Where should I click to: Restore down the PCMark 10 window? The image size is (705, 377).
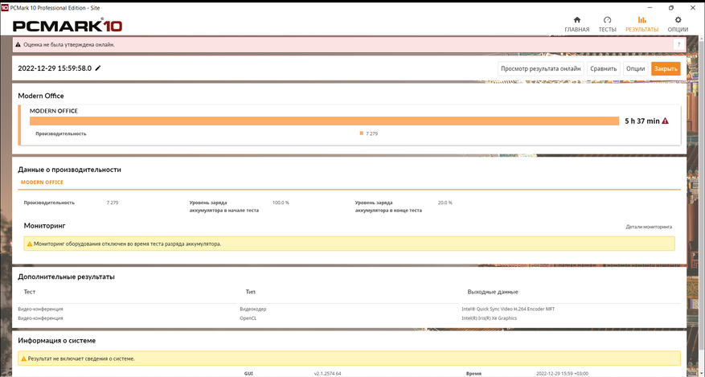(670, 8)
